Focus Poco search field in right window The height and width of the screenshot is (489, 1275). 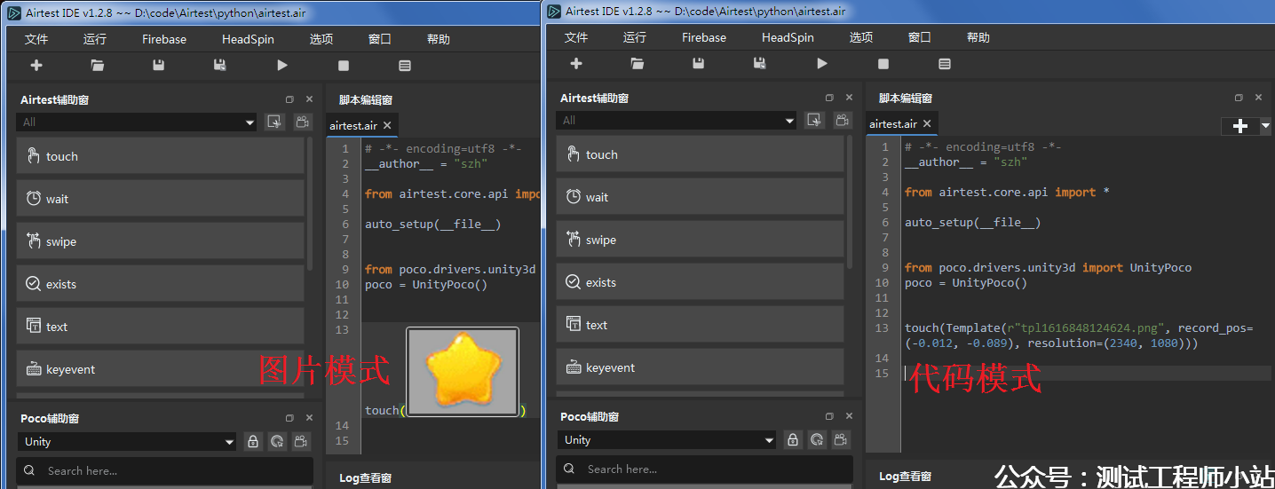705,469
